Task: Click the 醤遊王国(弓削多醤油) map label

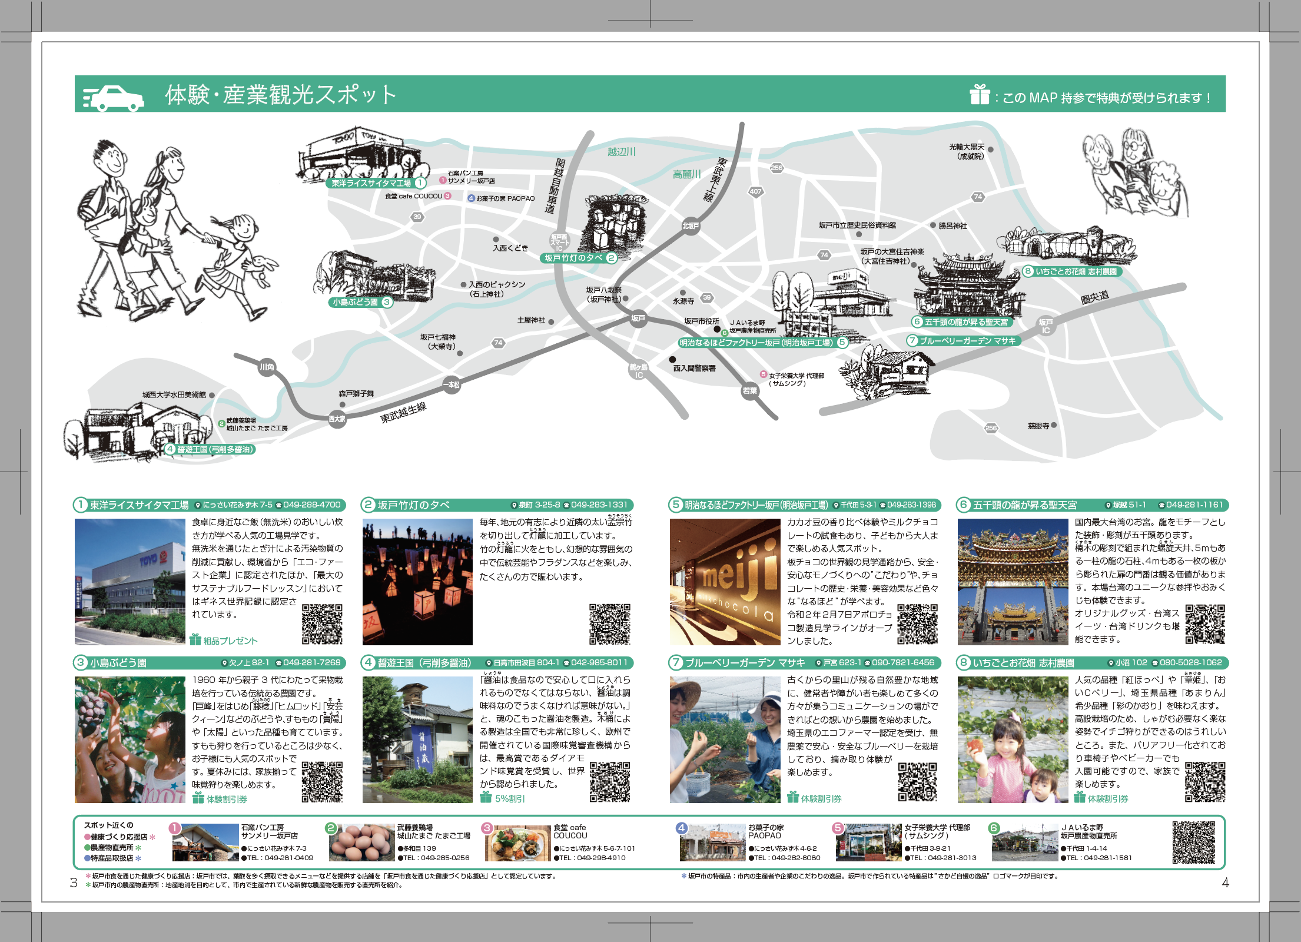Action: click(x=210, y=449)
